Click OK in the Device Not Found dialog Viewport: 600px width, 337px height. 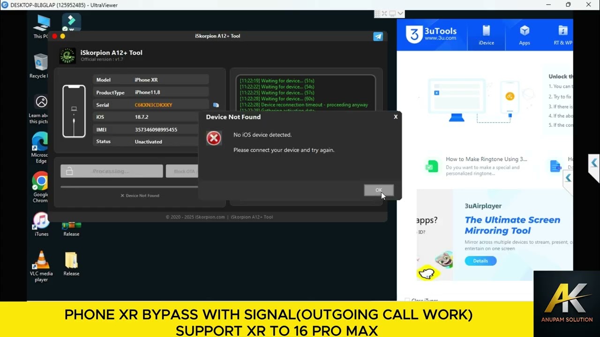tap(379, 190)
